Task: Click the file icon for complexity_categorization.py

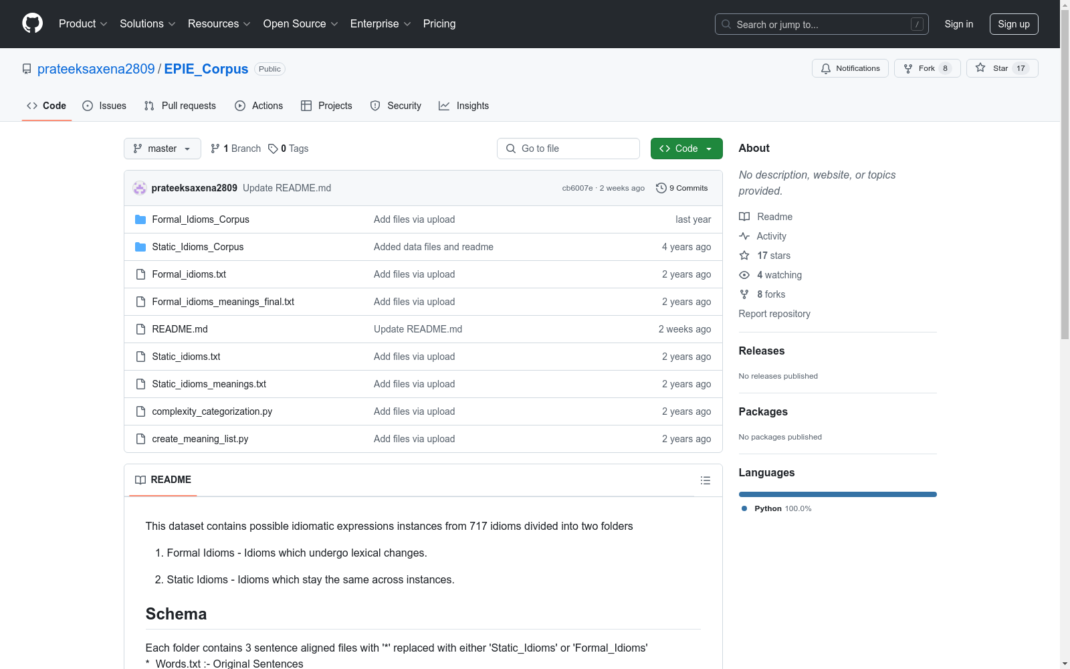Action: pyautogui.click(x=140, y=411)
